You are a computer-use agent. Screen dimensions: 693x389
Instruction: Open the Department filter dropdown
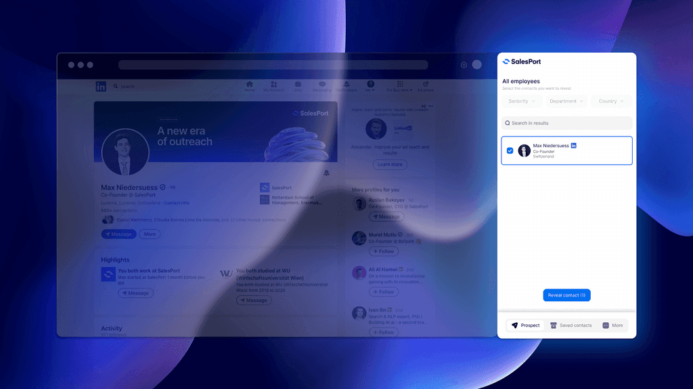point(566,101)
